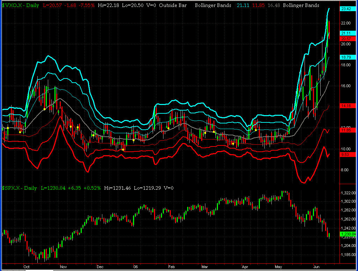Image resolution: width=358 pixels, height=271 pixels.
Task: Click the 1,322.00 SPX axis label
Action: (x=348, y=193)
